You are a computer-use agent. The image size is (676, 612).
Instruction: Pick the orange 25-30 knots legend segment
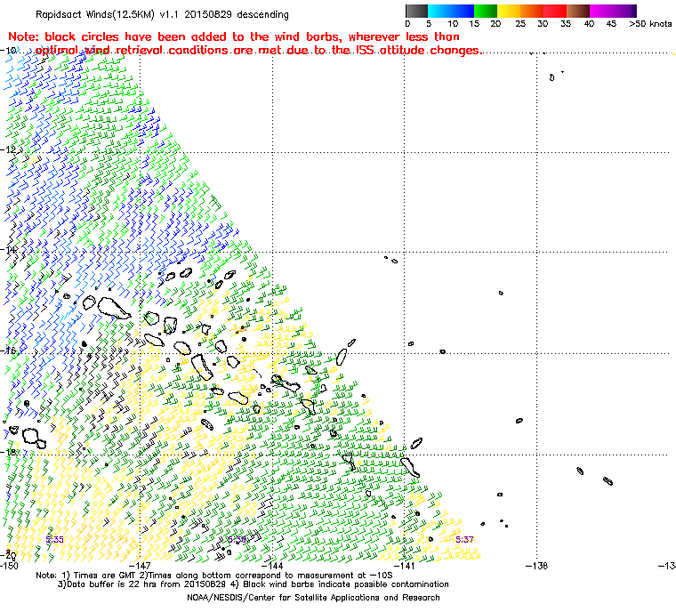532,11
